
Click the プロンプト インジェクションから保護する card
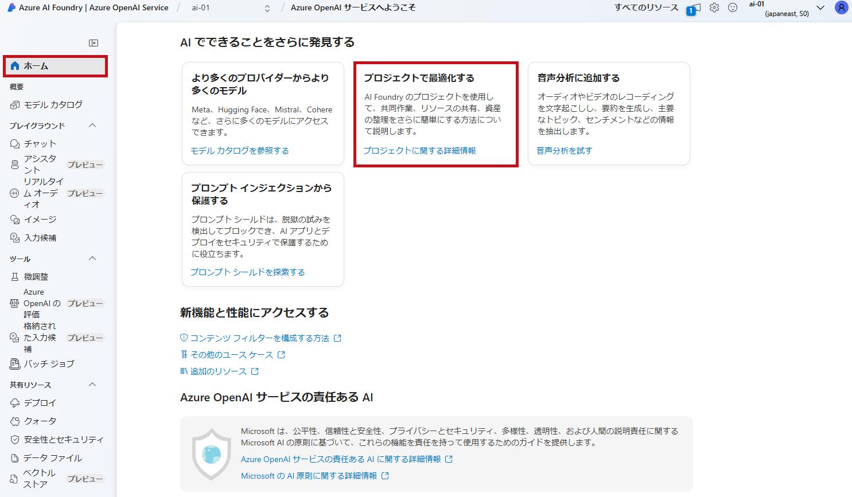pyautogui.click(x=263, y=229)
